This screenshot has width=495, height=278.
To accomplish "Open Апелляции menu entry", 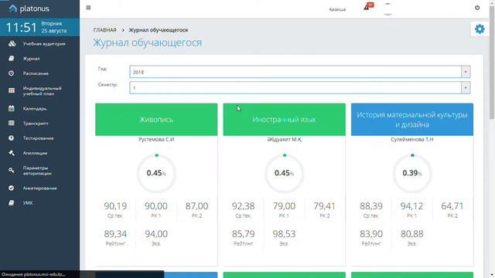I will point(35,153).
